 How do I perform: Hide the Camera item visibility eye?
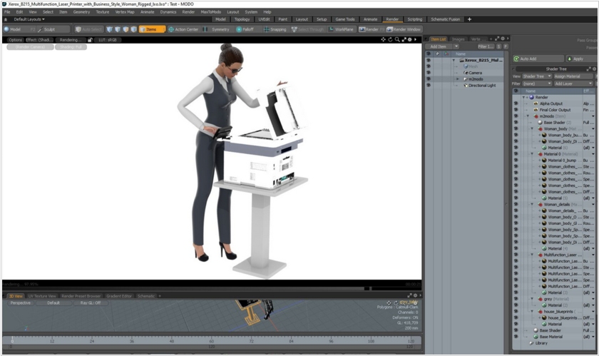click(x=429, y=72)
